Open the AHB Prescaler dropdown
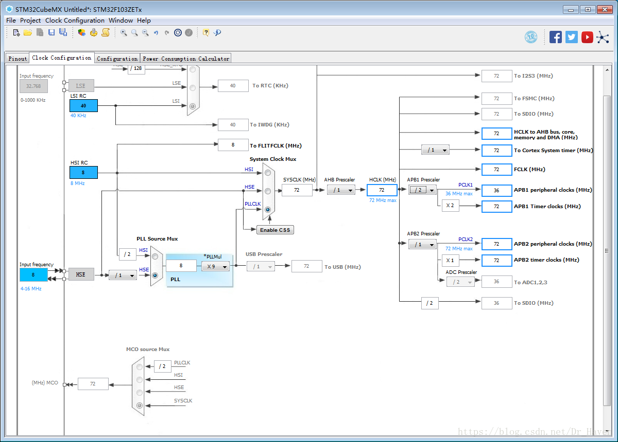 pyautogui.click(x=341, y=190)
